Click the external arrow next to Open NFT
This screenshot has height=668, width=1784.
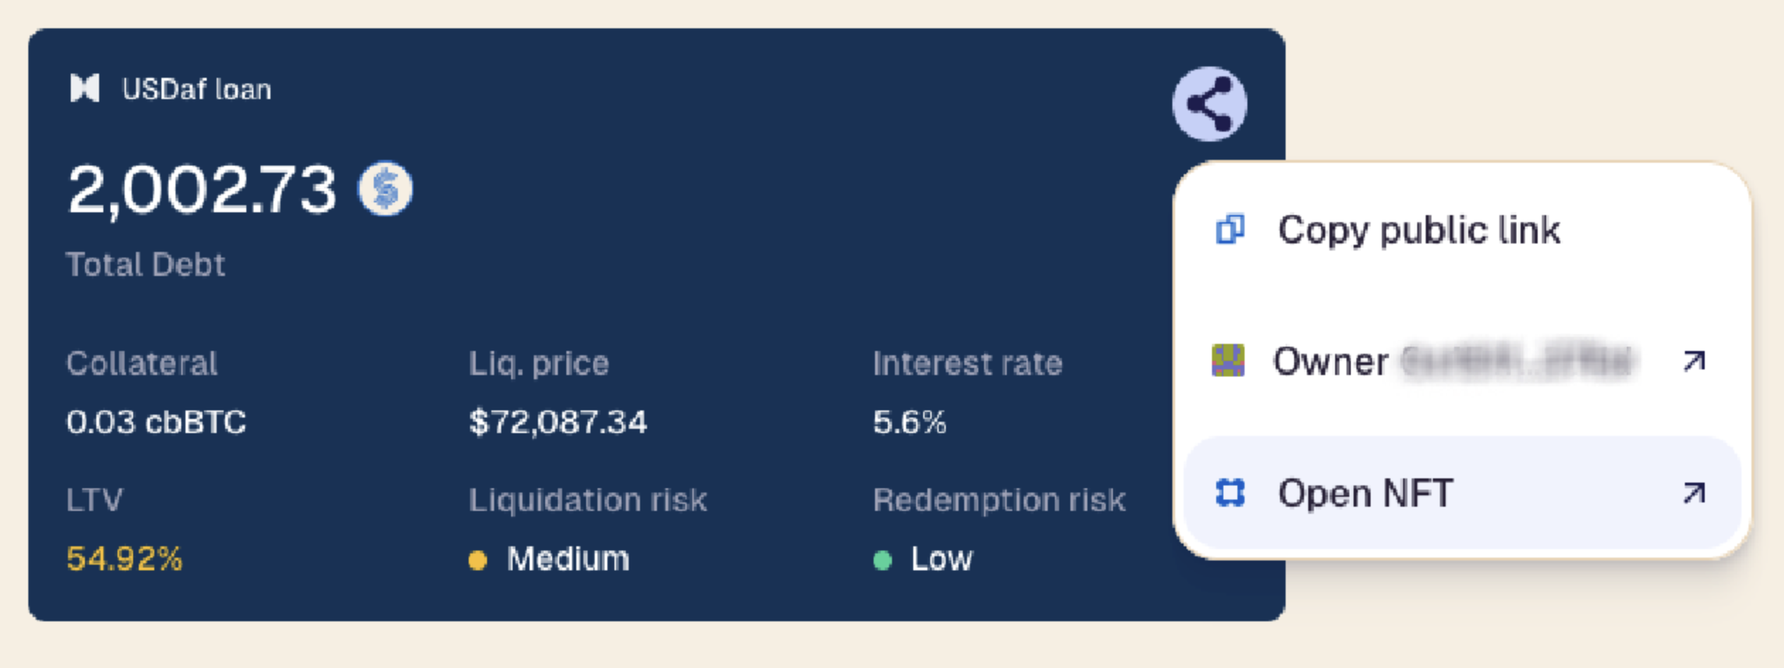(1694, 493)
